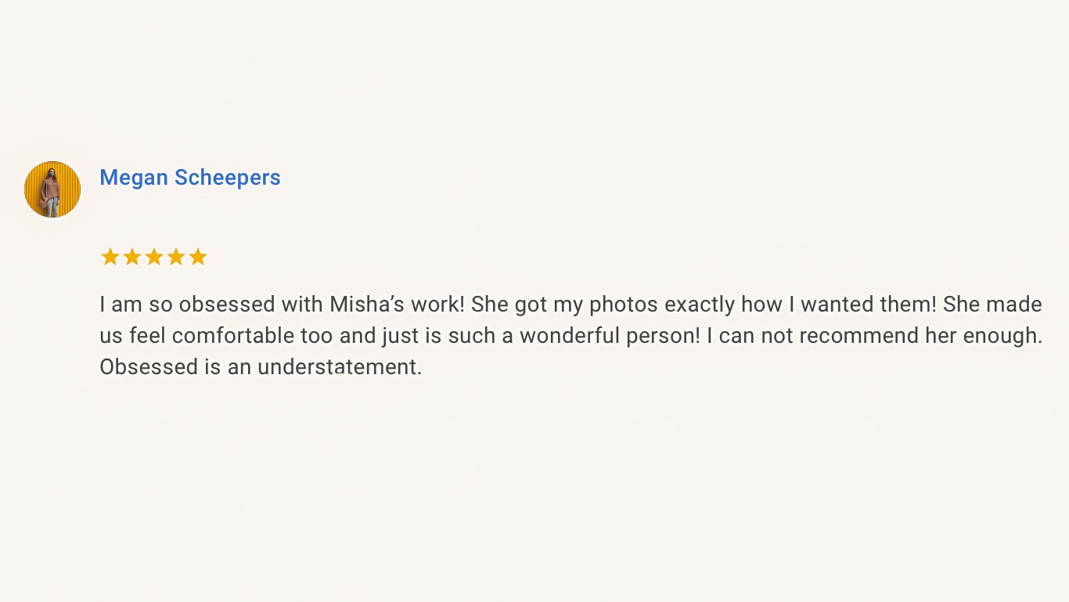Click the word "feel" in the second line
1069x602 pixels.
(147, 336)
